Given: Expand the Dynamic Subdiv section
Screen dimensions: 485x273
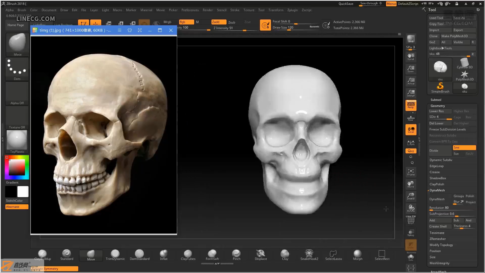Looking at the screenshot, I should coord(441,160).
